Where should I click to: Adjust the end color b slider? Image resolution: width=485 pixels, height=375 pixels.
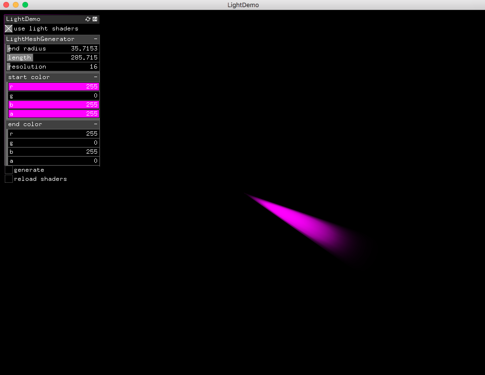[x=53, y=151]
